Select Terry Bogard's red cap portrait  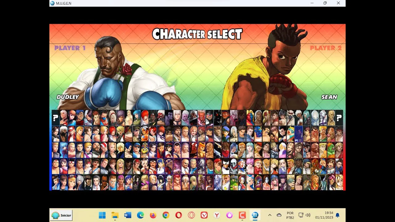[72, 134]
